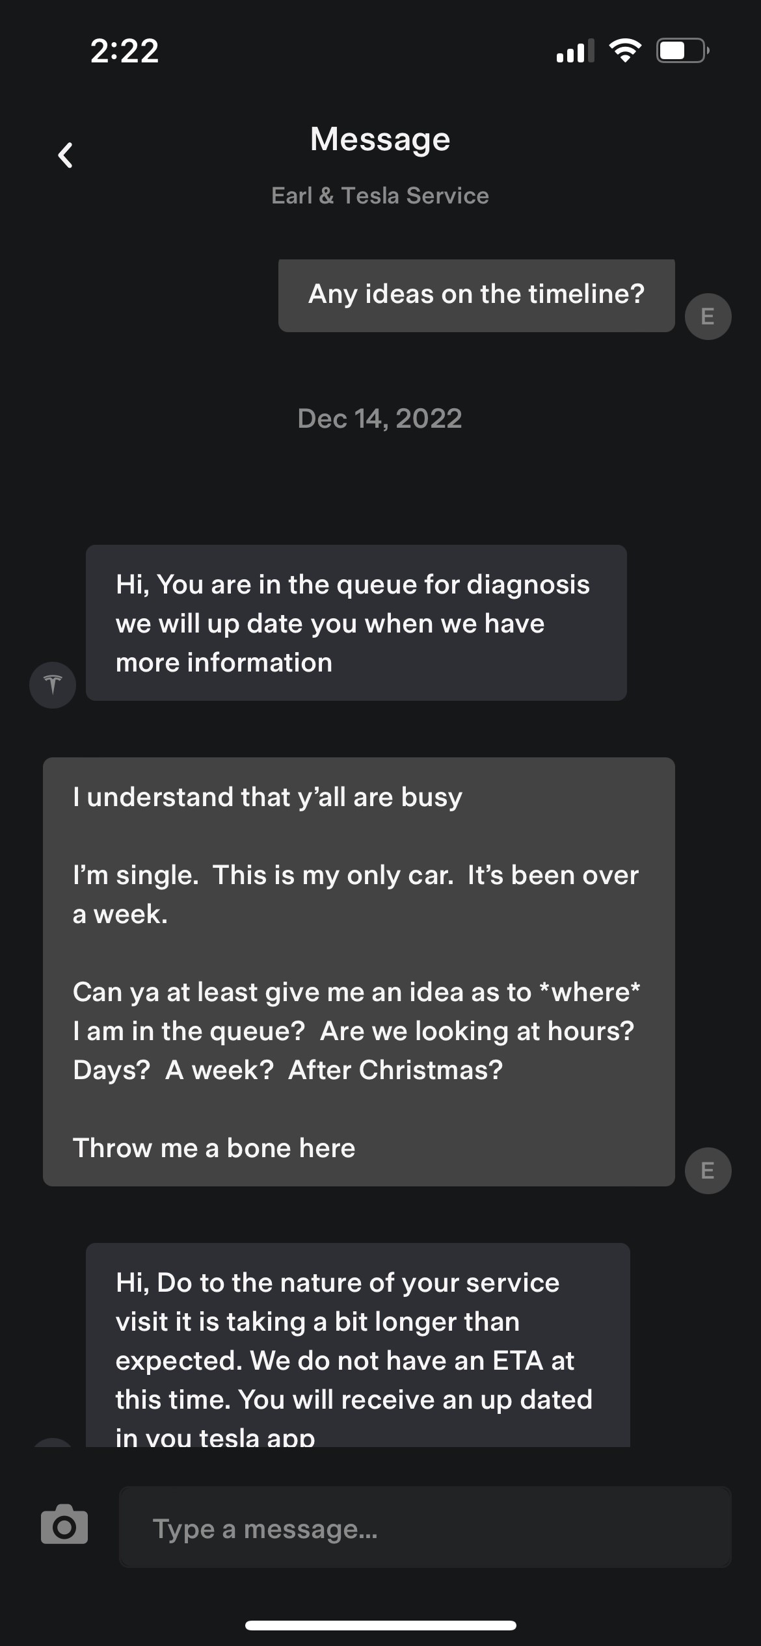Tap the back chevron arrow
Screen dimensions: 761x1646
pyautogui.click(x=65, y=155)
